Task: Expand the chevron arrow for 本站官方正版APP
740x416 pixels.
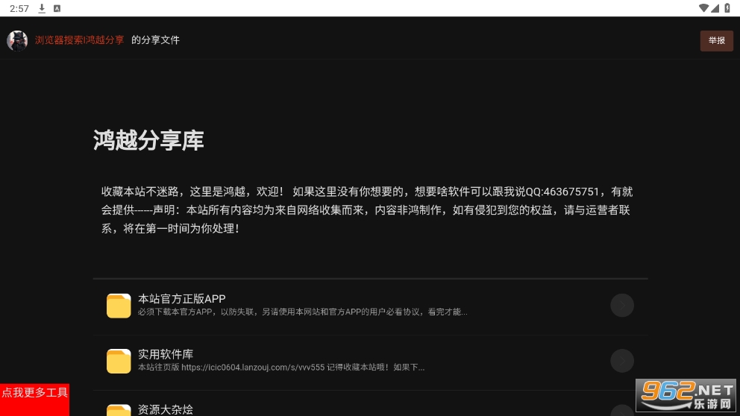Action: (622, 306)
